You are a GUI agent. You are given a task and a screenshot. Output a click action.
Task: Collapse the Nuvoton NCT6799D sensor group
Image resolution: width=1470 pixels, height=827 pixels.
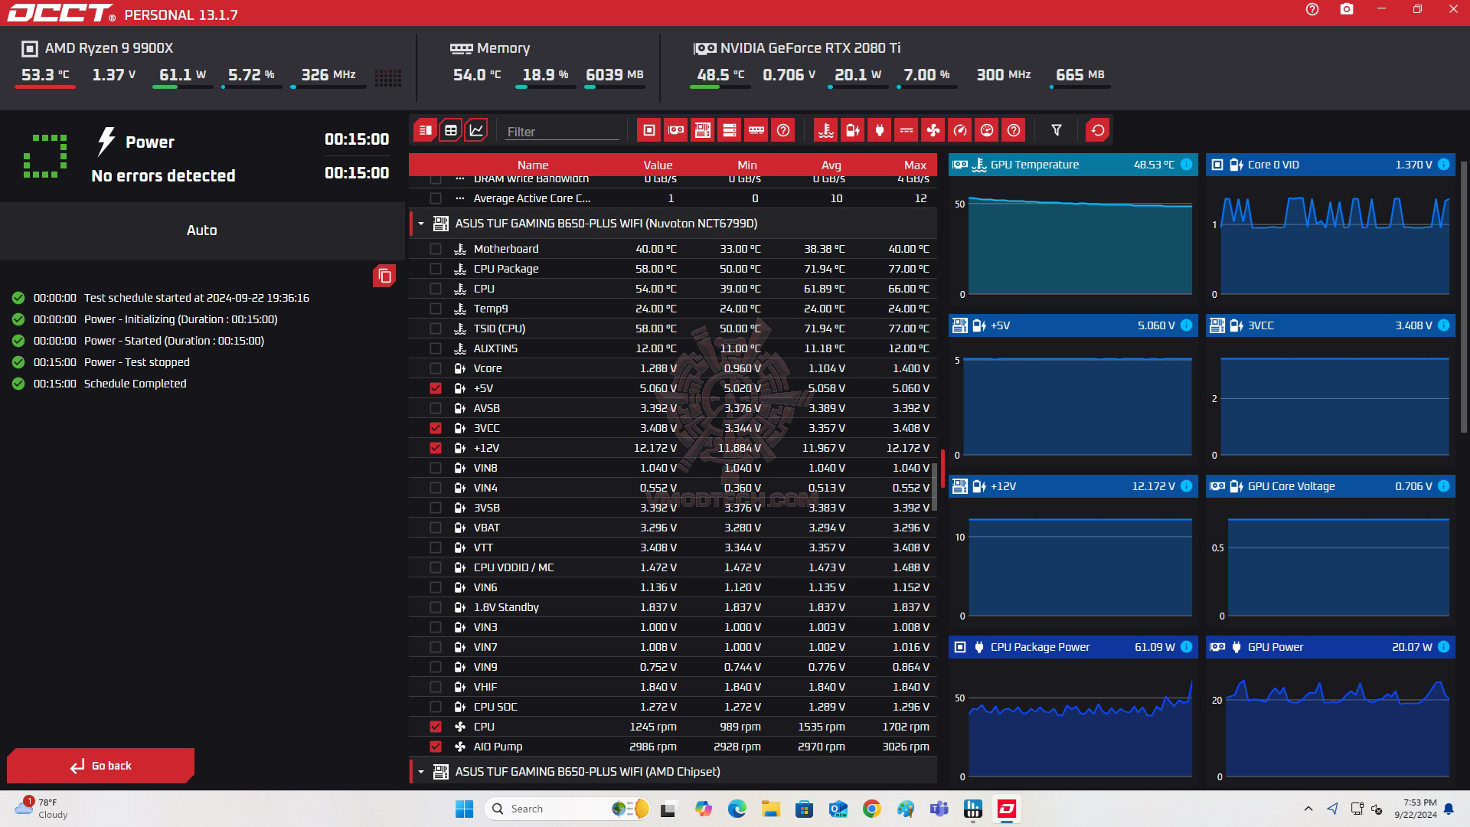(421, 224)
